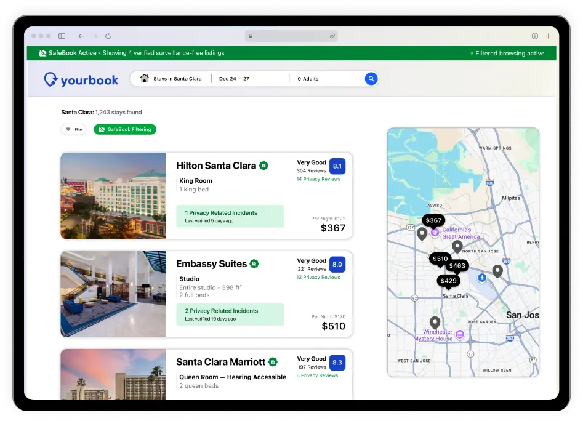Open Embassy Suites' 12 Privacy Reviews link
Screen dimensions: 583x421
(318, 277)
